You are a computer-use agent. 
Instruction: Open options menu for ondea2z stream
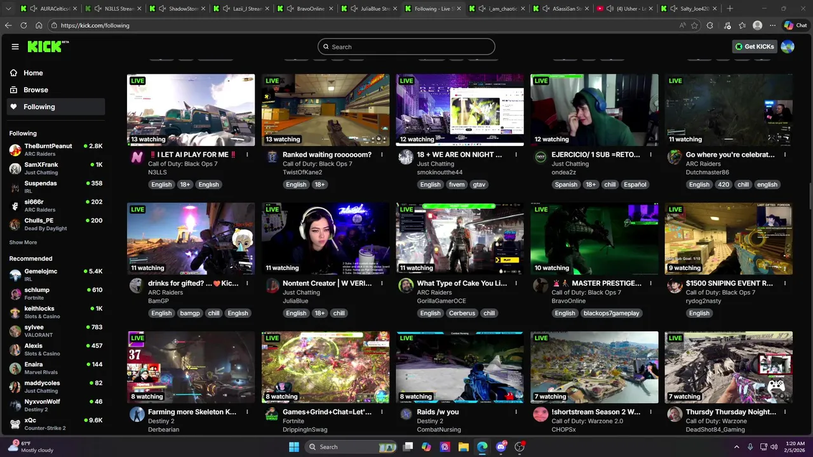650,155
